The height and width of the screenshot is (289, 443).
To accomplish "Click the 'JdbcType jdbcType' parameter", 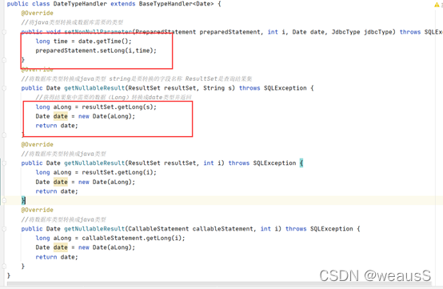I will coord(363,32).
